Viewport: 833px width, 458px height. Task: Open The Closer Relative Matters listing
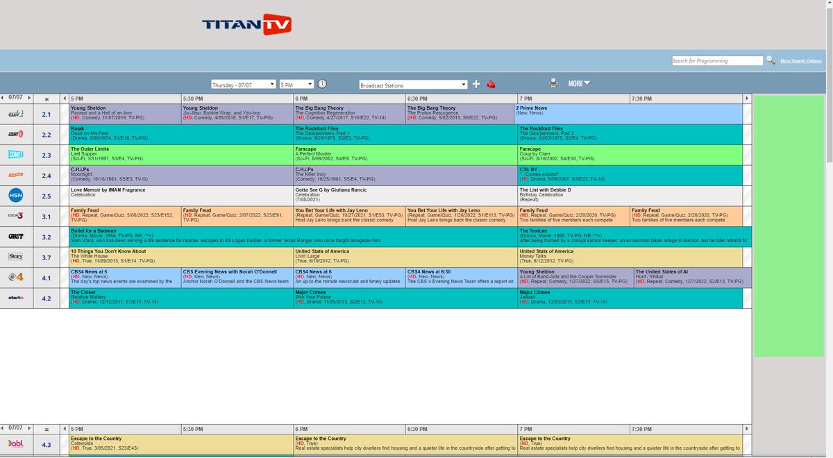tap(180, 298)
